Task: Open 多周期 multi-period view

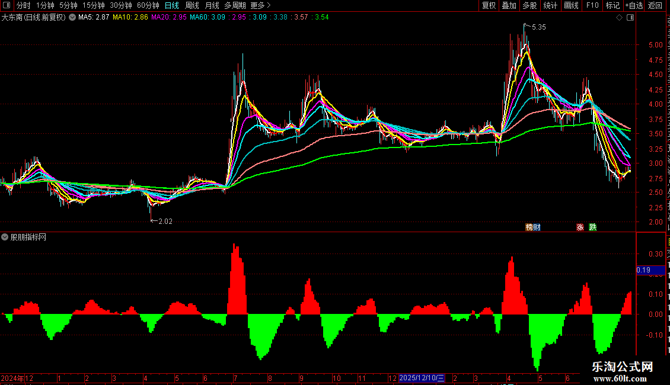Action: [235, 5]
